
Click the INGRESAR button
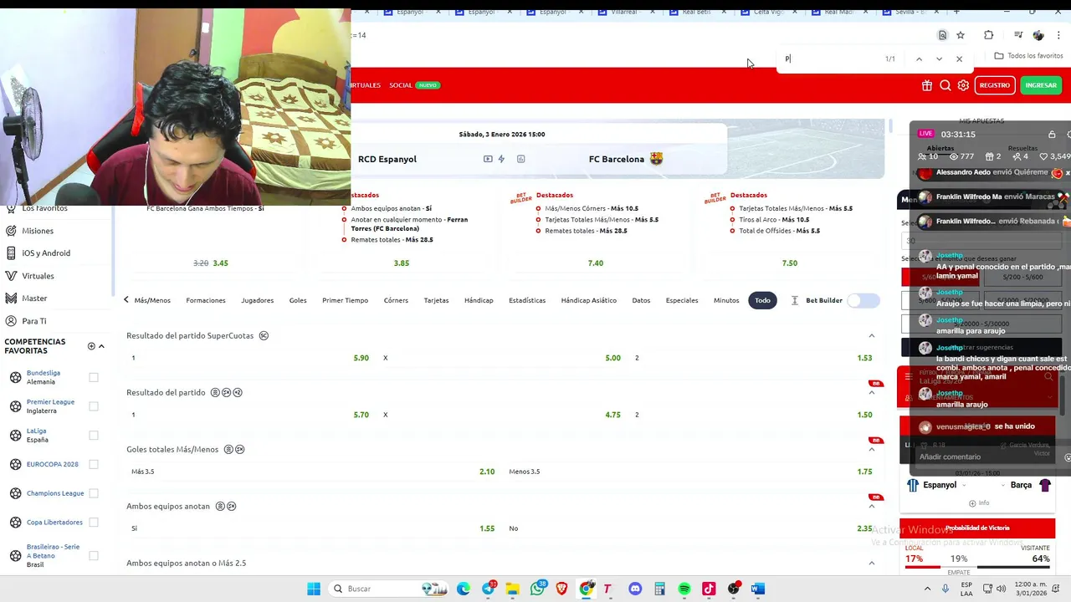coord(1041,85)
